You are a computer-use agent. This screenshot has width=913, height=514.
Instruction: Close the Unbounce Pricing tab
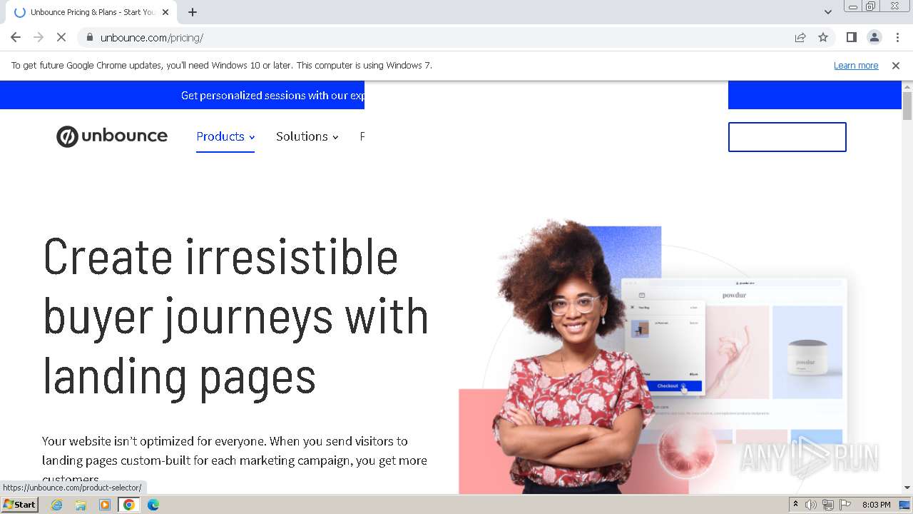point(165,12)
